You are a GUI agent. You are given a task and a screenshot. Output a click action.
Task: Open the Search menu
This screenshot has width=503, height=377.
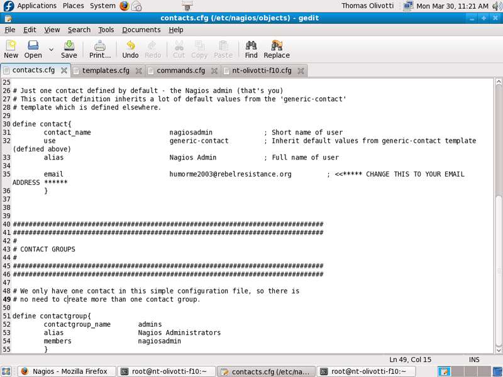pyautogui.click(x=79, y=30)
